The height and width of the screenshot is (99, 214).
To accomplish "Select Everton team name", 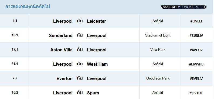I will 64,79.
